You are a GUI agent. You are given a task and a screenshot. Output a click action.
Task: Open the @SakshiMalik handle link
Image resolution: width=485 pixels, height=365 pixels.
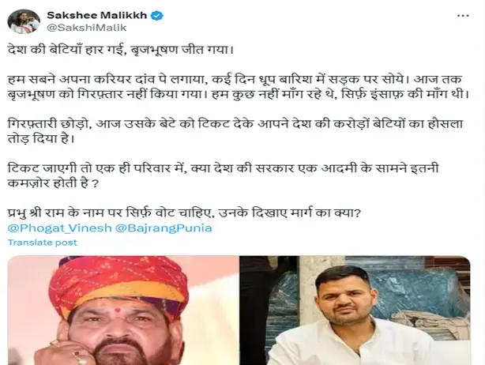[x=87, y=28]
